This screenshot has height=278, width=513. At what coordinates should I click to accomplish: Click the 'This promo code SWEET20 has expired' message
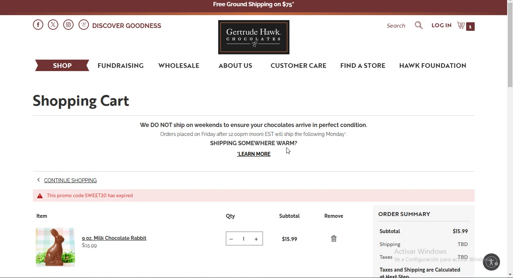90,196
